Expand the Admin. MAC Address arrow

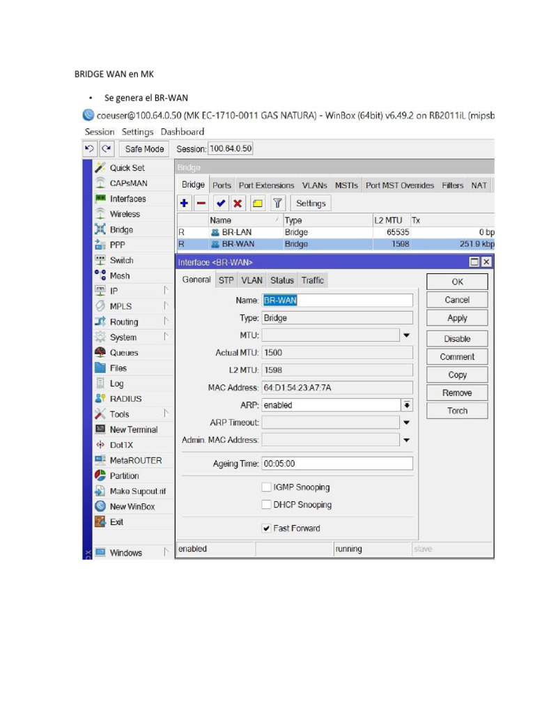pos(406,440)
